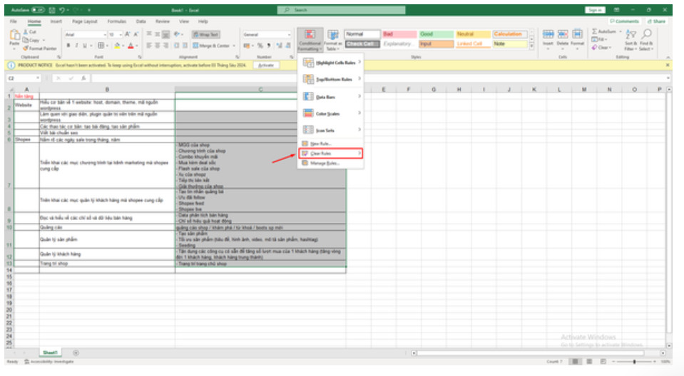Viewport: 684px width, 376px height.
Task: Open the Font name dropdown showing Arial
Action: point(84,34)
